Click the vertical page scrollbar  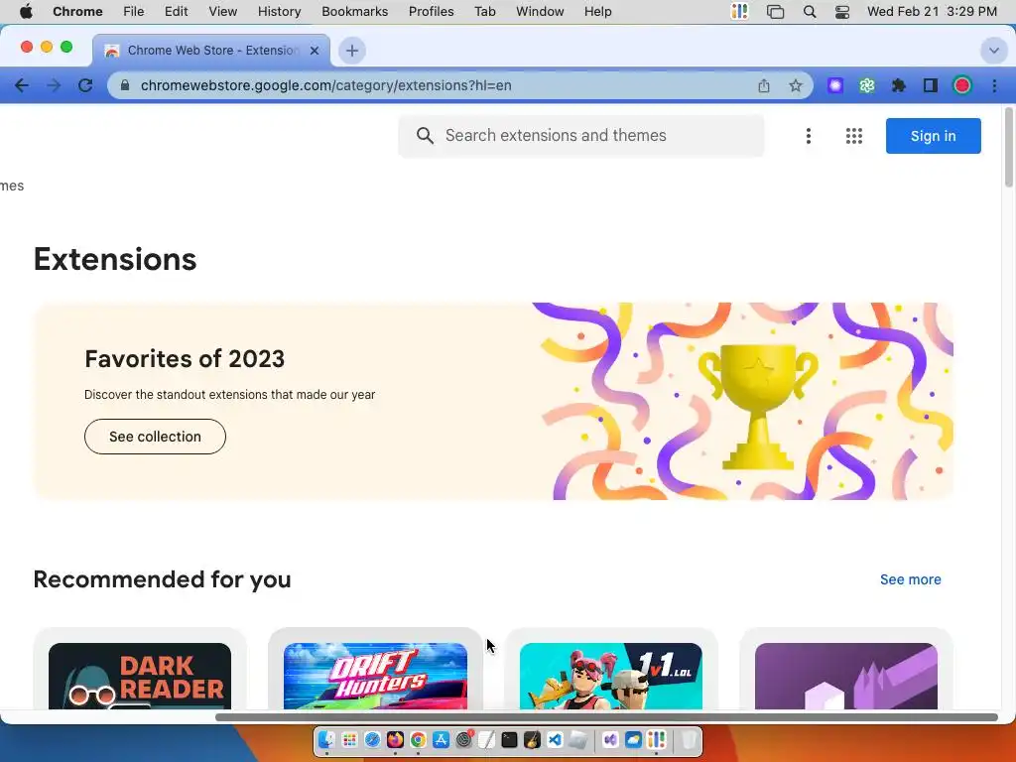(x=1008, y=148)
